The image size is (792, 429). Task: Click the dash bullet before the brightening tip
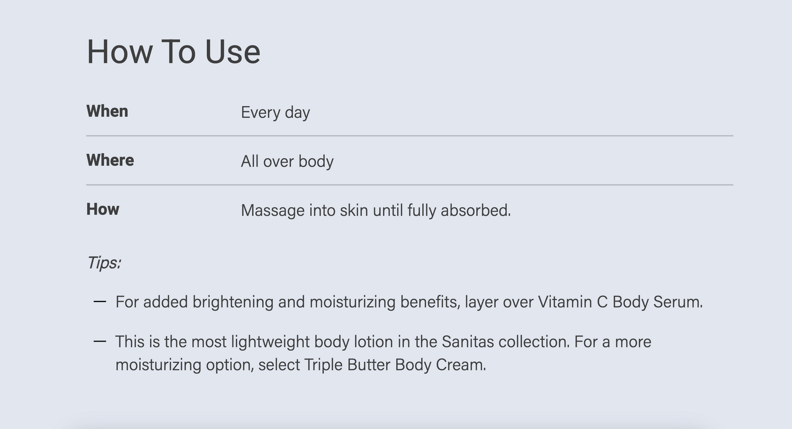(100, 302)
